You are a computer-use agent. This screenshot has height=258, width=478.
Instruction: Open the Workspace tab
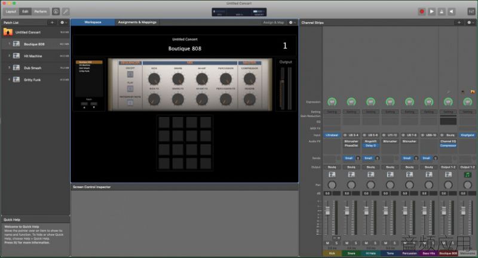[93, 22]
